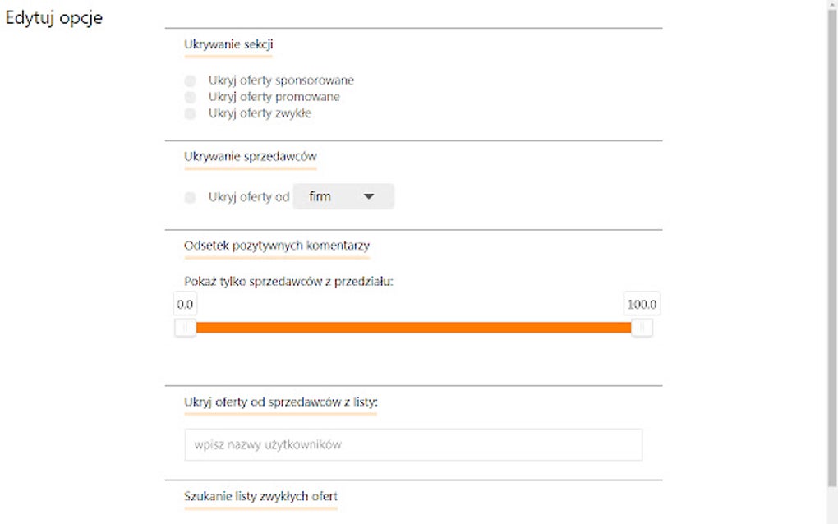Click the middle of the orange range bar
This screenshot has width=838, height=524.
[x=413, y=328]
